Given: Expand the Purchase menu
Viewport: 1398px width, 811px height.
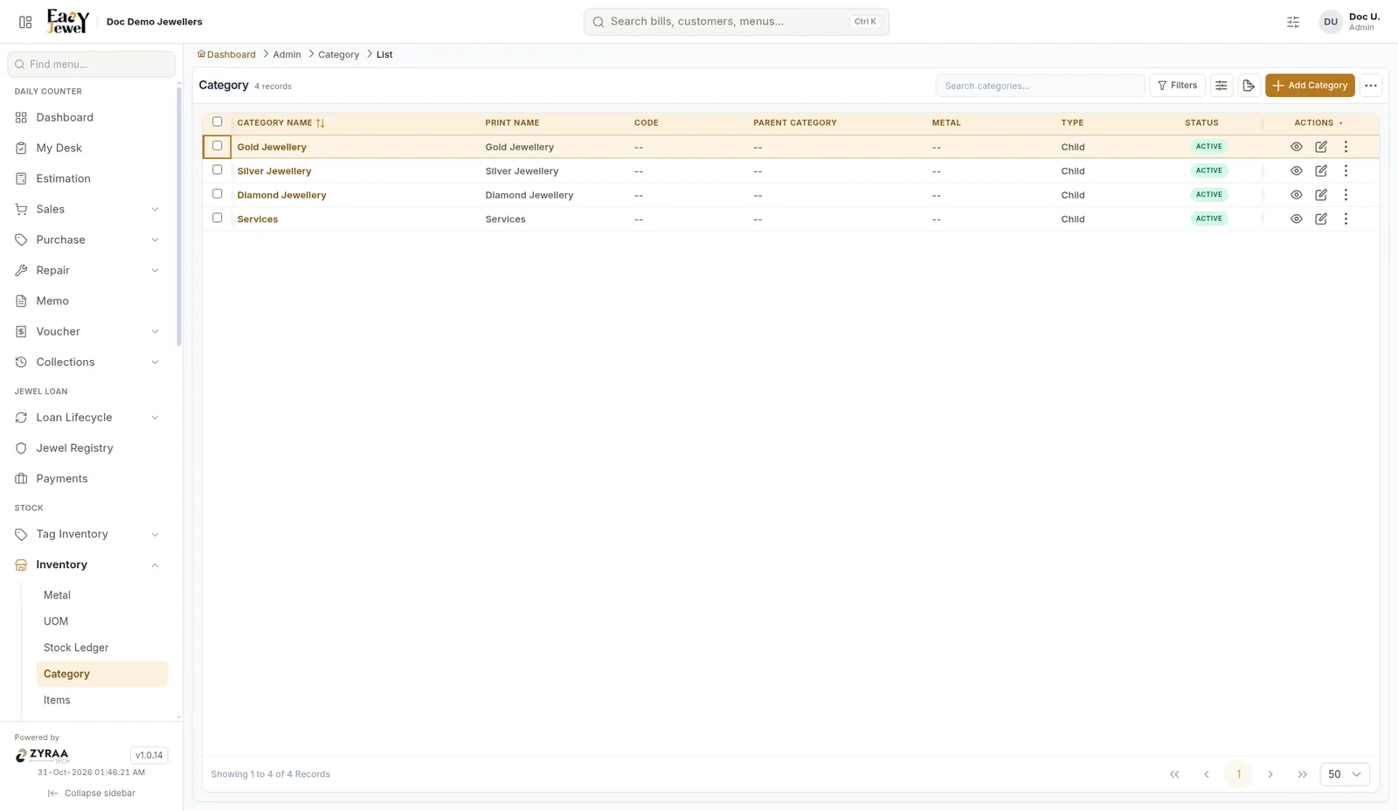Looking at the screenshot, I should click(87, 239).
